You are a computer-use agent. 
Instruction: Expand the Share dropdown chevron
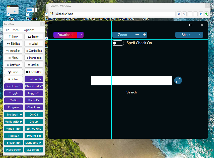(x=200, y=35)
